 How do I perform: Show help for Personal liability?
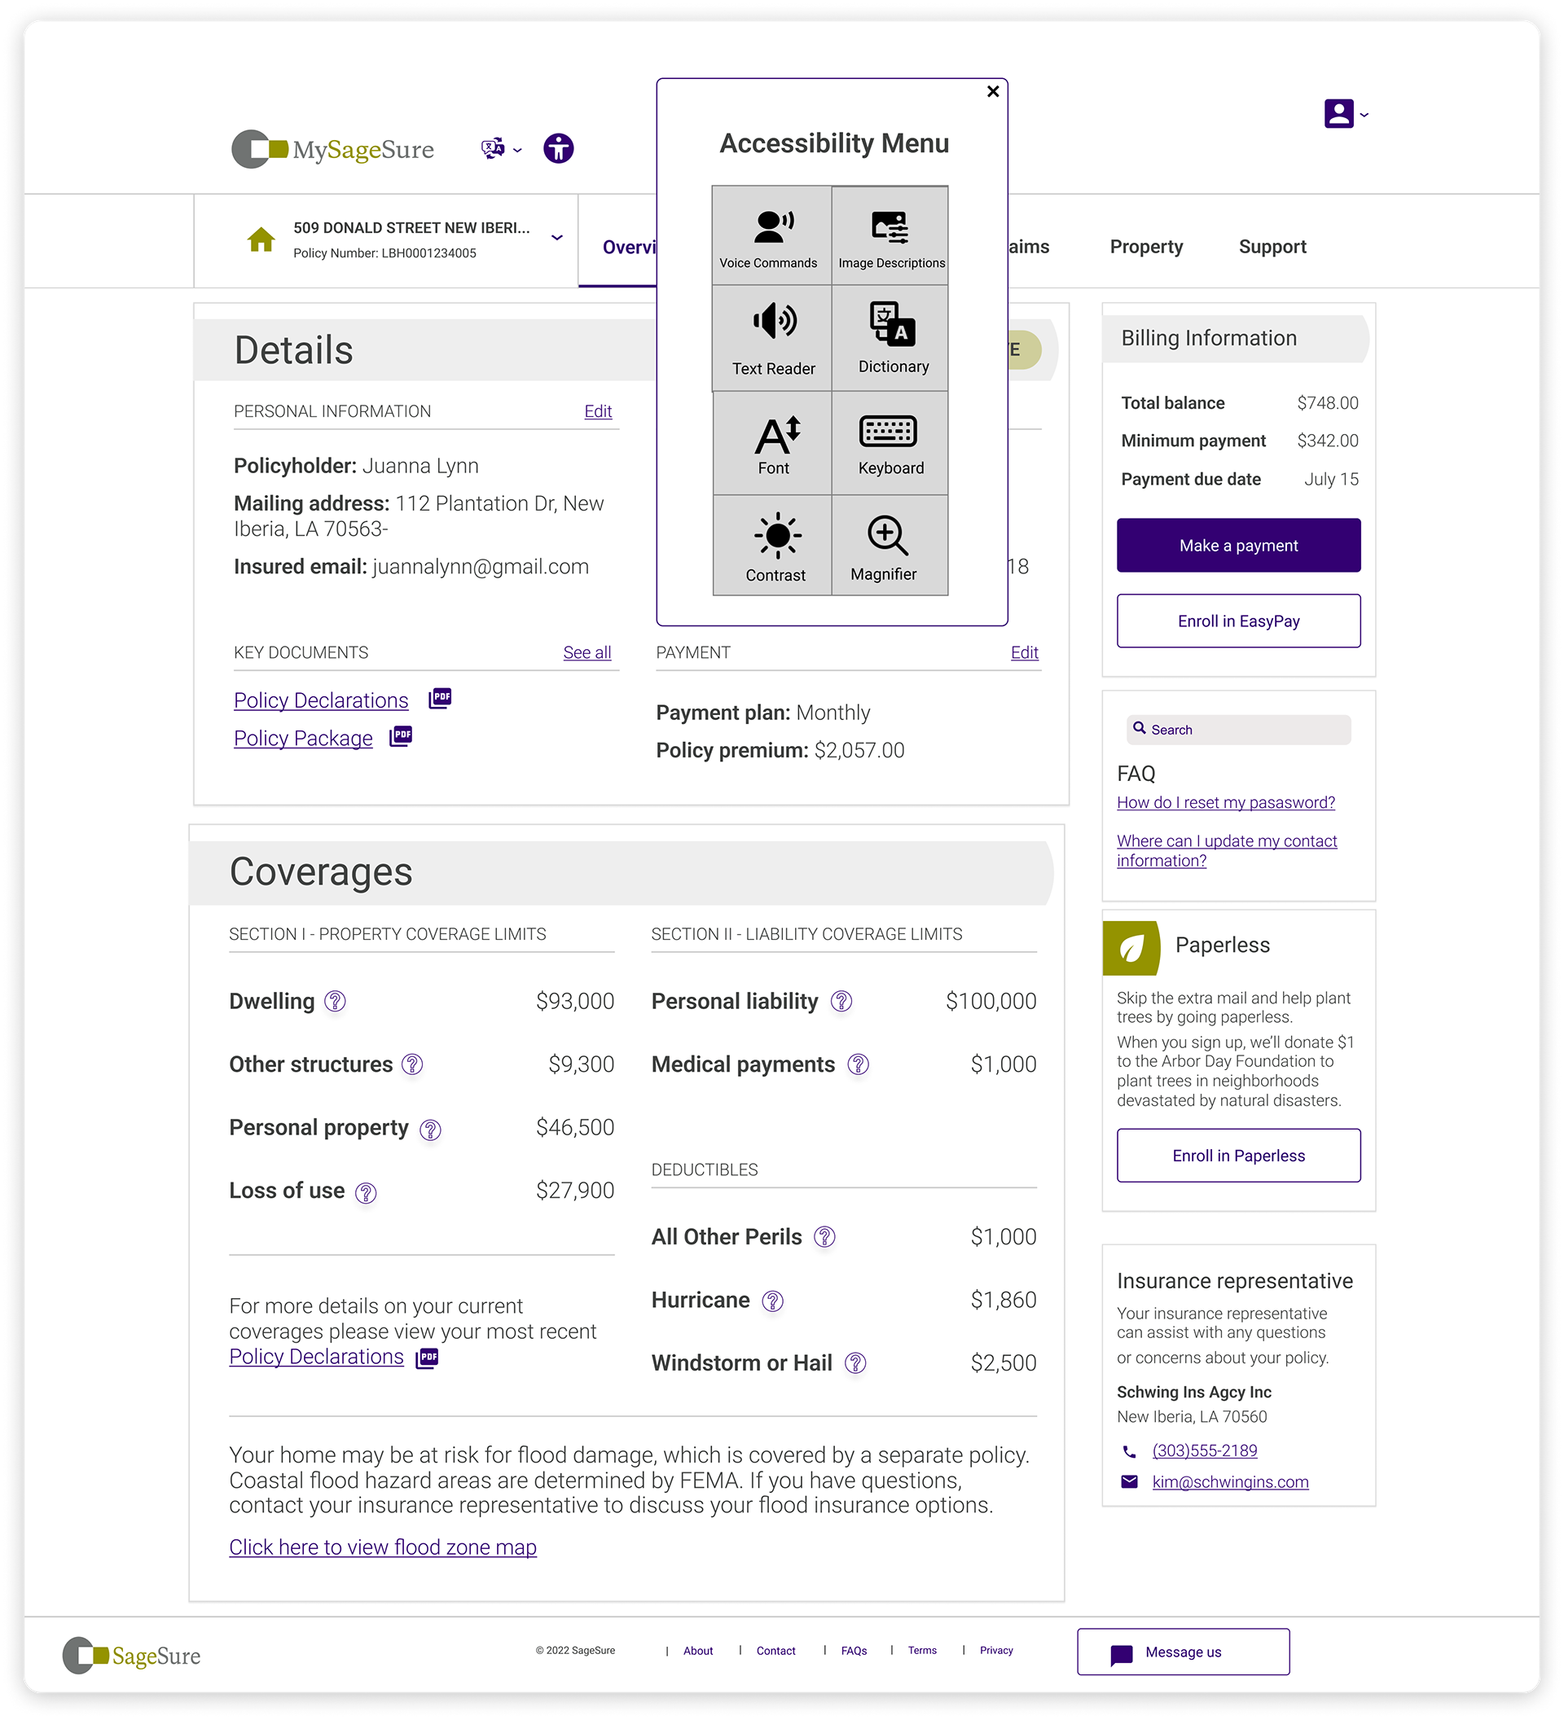841,1001
